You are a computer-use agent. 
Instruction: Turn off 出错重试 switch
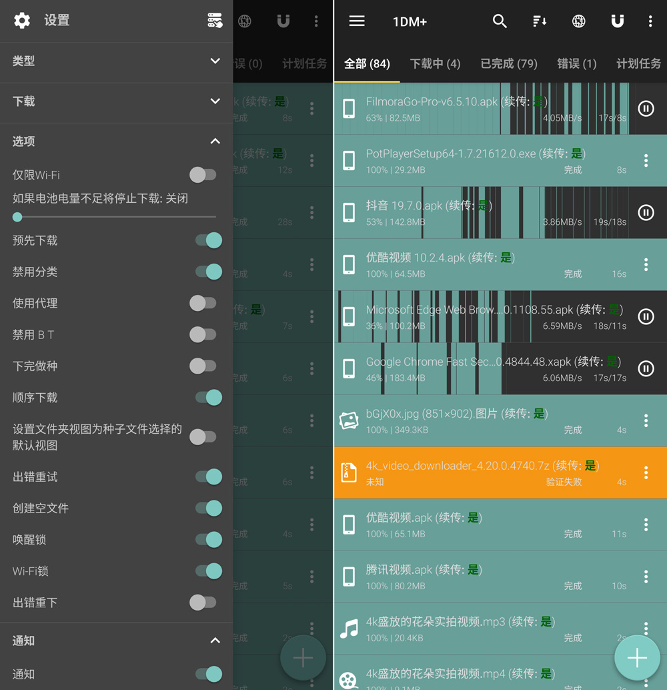[x=209, y=476]
